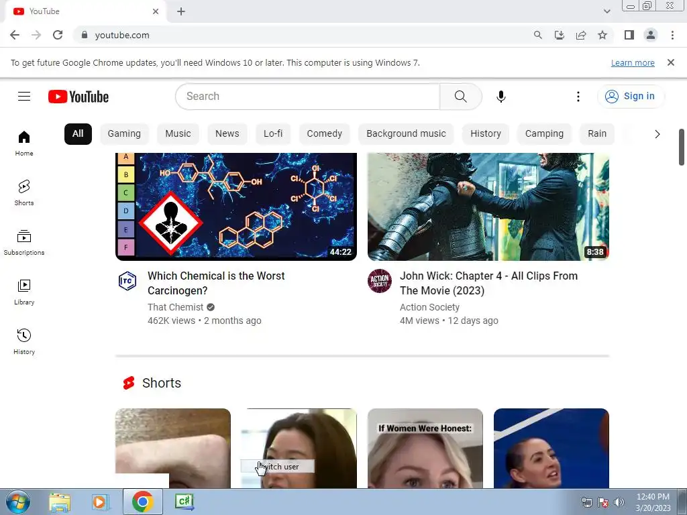687x515 pixels.
Task: Play the John Wick clips thumbnail
Action: click(x=488, y=207)
